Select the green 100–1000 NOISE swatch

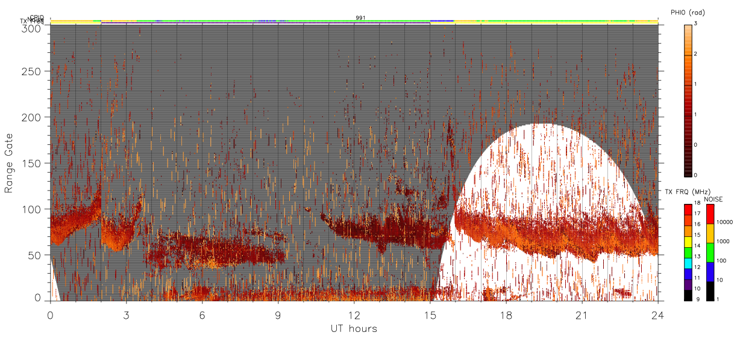point(710,252)
